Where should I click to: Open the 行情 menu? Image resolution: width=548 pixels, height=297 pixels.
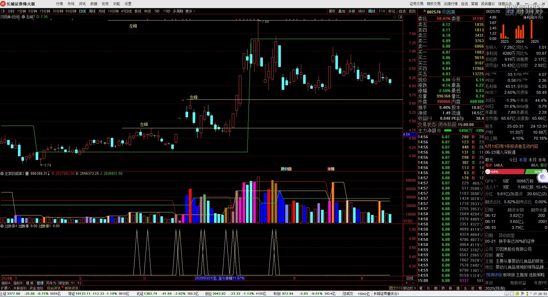click(x=60, y=4)
